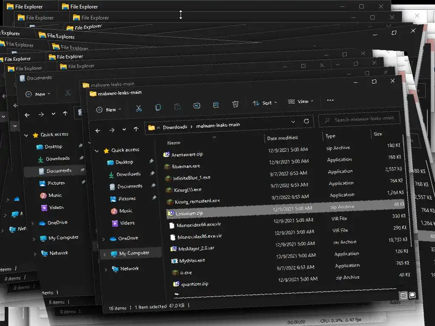Go back with the front window's back arrow

pos(98,131)
